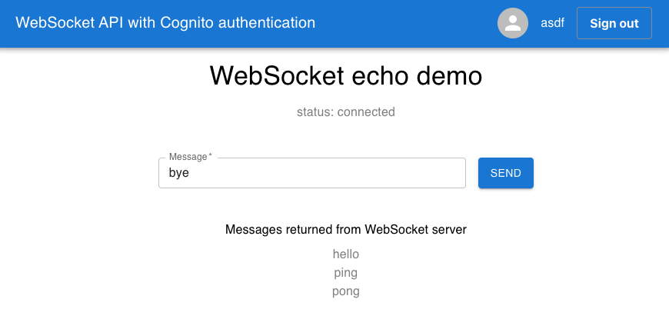Select the username asdf in the header
This screenshot has height=329, width=669.
click(x=553, y=23)
